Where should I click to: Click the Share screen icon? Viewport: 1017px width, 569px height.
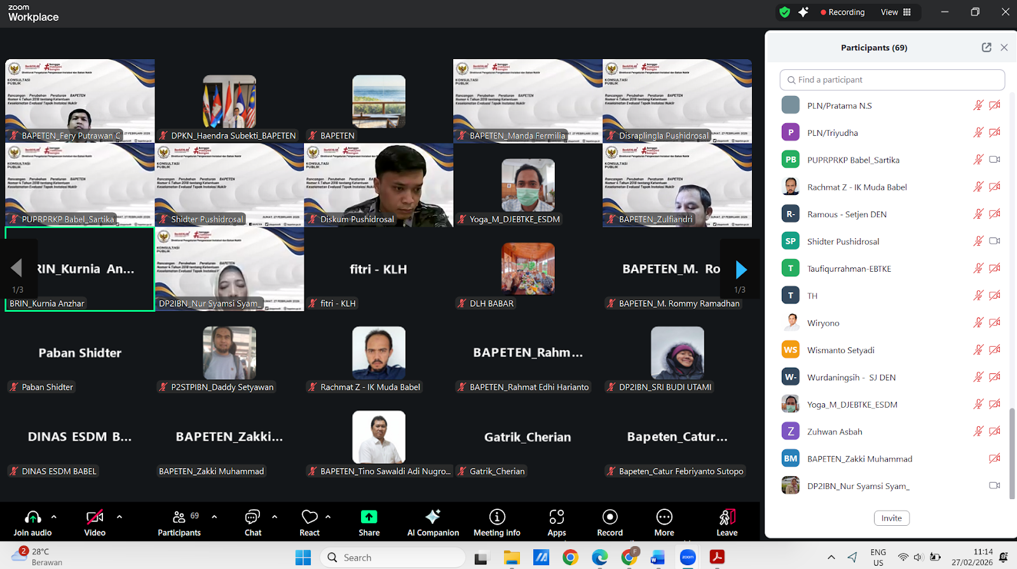[369, 517]
